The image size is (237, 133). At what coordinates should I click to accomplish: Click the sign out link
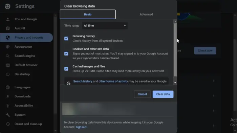pos(81,127)
